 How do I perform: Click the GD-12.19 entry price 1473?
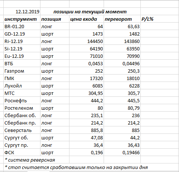[x=87, y=34]
